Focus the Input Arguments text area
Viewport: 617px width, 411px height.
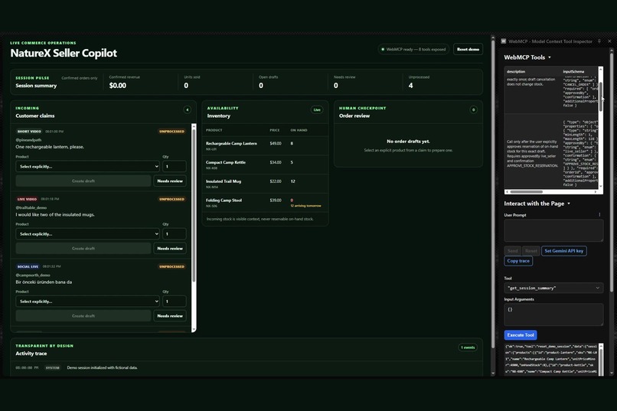553,315
